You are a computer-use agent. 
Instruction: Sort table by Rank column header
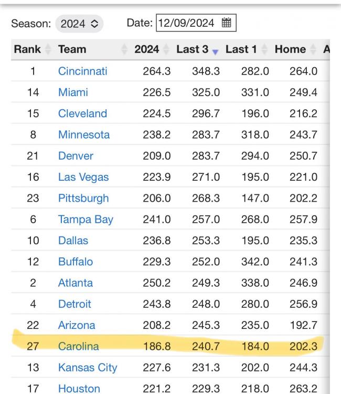tap(27, 49)
